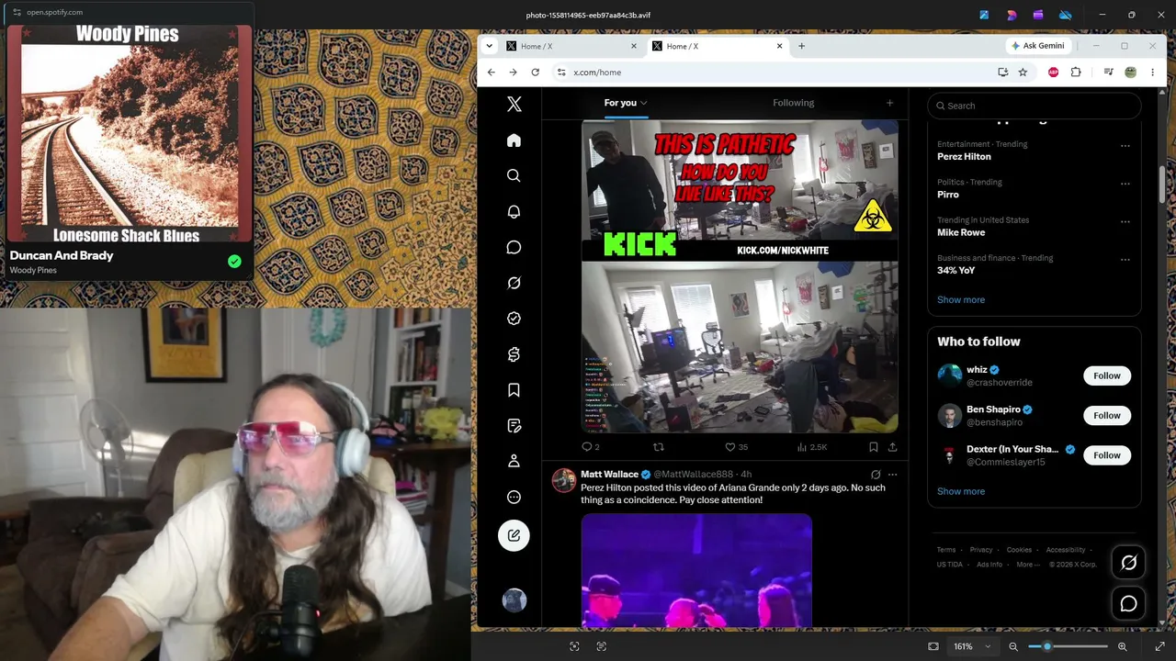This screenshot has height=661, width=1176.
Task: Open more options on Matt Wallace's post
Action: click(892, 475)
